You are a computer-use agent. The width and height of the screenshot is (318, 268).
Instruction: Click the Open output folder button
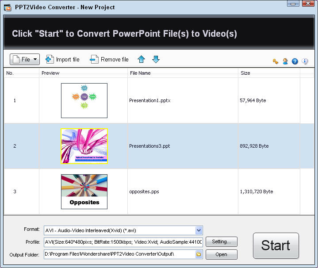(x=221, y=254)
